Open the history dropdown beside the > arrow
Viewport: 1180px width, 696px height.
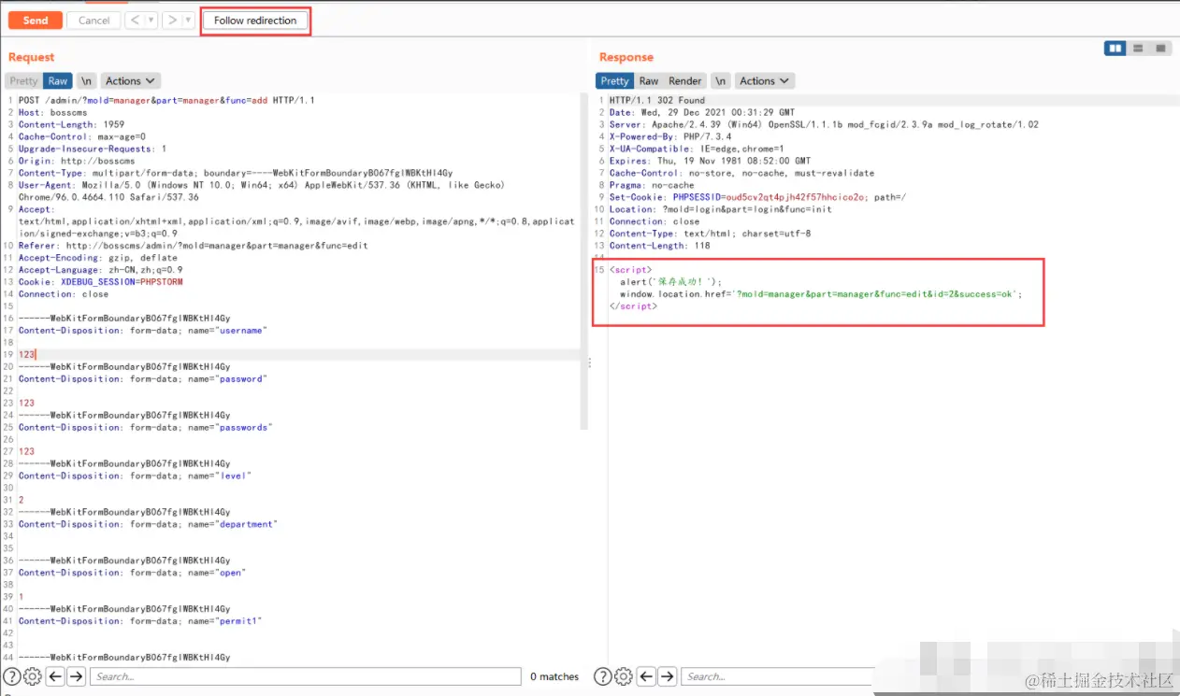pyautogui.click(x=189, y=21)
